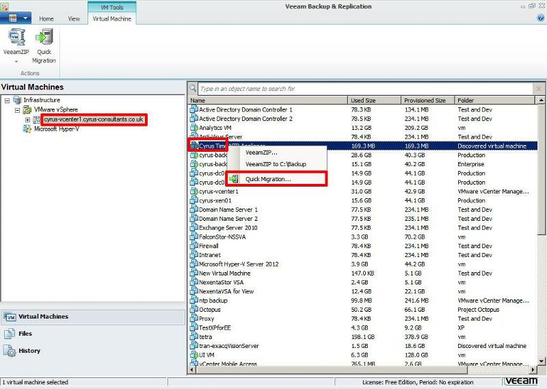The width and height of the screenshot is (547, 389).
Task: Choose VeeamZIP to C:\Backup menu entry
Action: (x=276, y=164)
